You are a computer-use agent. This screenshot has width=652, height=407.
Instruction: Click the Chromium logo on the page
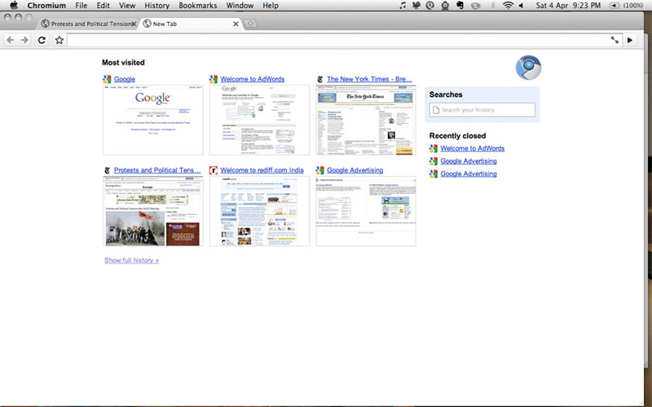528,68
